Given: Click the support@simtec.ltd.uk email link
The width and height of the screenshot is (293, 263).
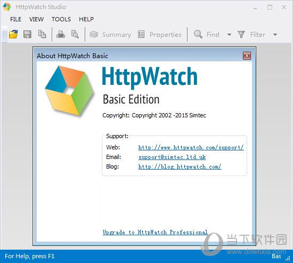Looking at the screenshot, I should point(172,157).
